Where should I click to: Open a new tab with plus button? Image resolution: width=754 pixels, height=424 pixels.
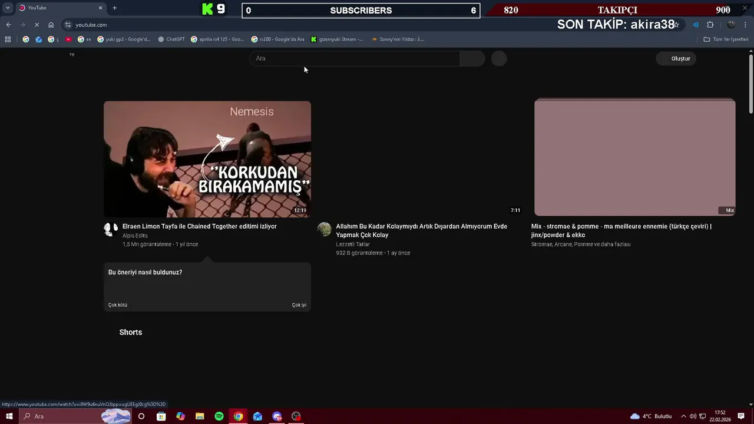click(114, 8)
